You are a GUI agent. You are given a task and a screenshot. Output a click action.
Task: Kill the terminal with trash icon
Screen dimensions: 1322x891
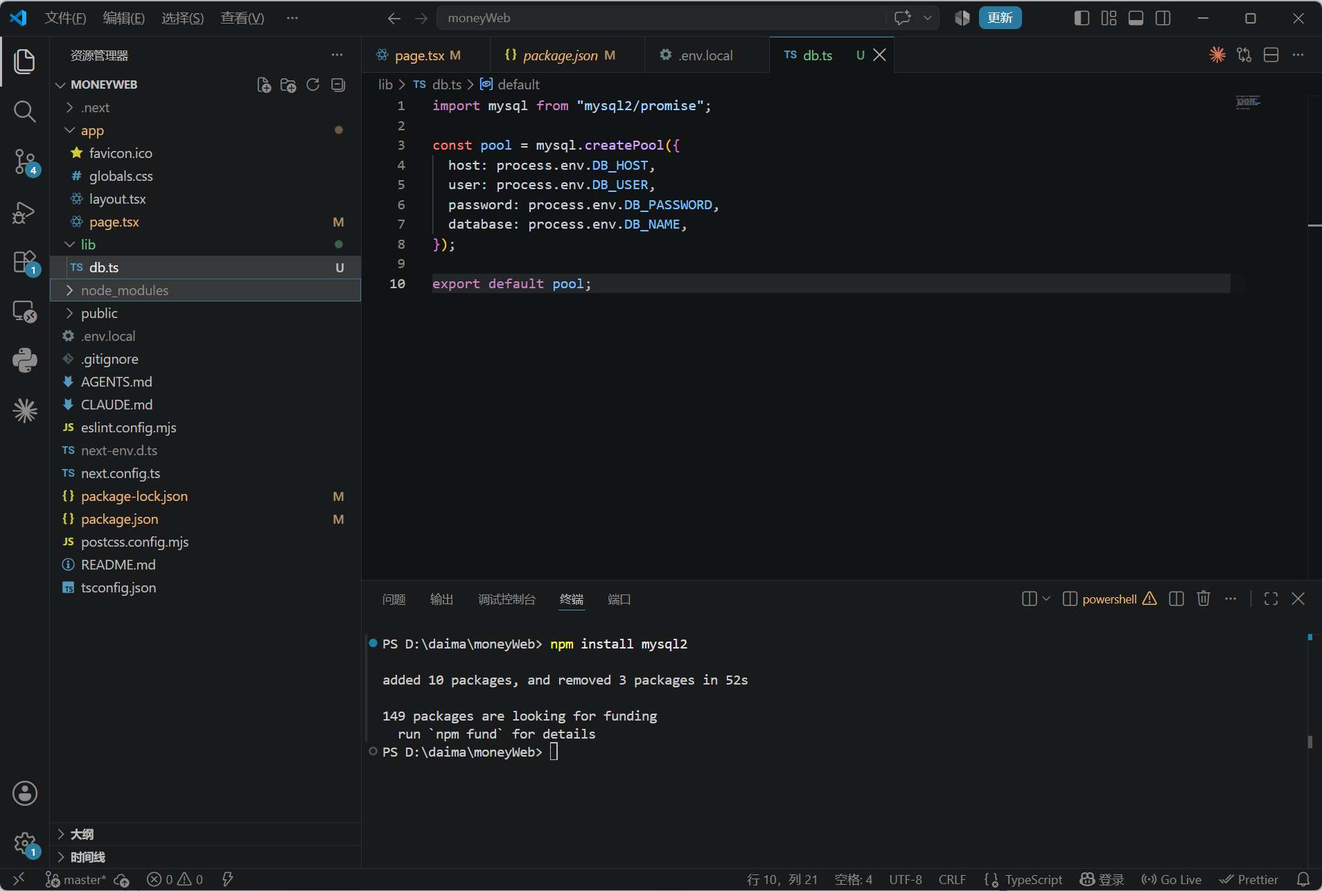[1204, 599]
